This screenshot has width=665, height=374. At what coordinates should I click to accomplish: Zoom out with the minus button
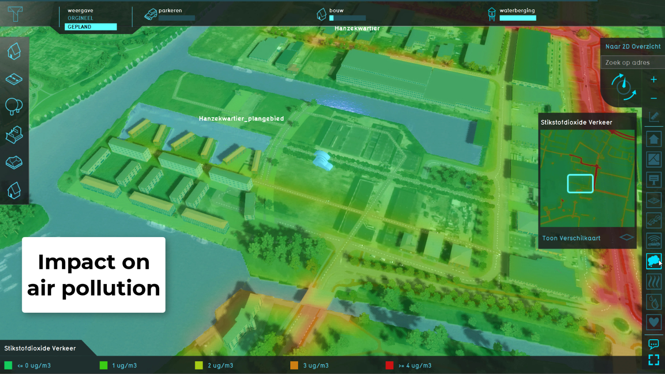click(x=654, y=98)
